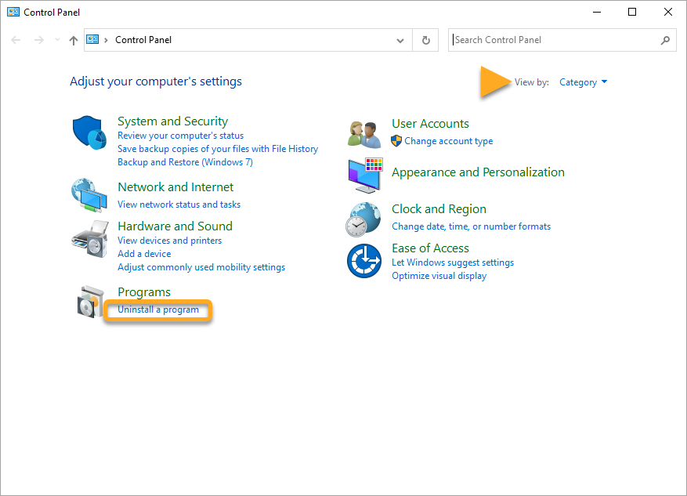Viewport: 687px width, 496px height.
Task: Click the User Accounts people icon
Action: (x=364, y=134)
